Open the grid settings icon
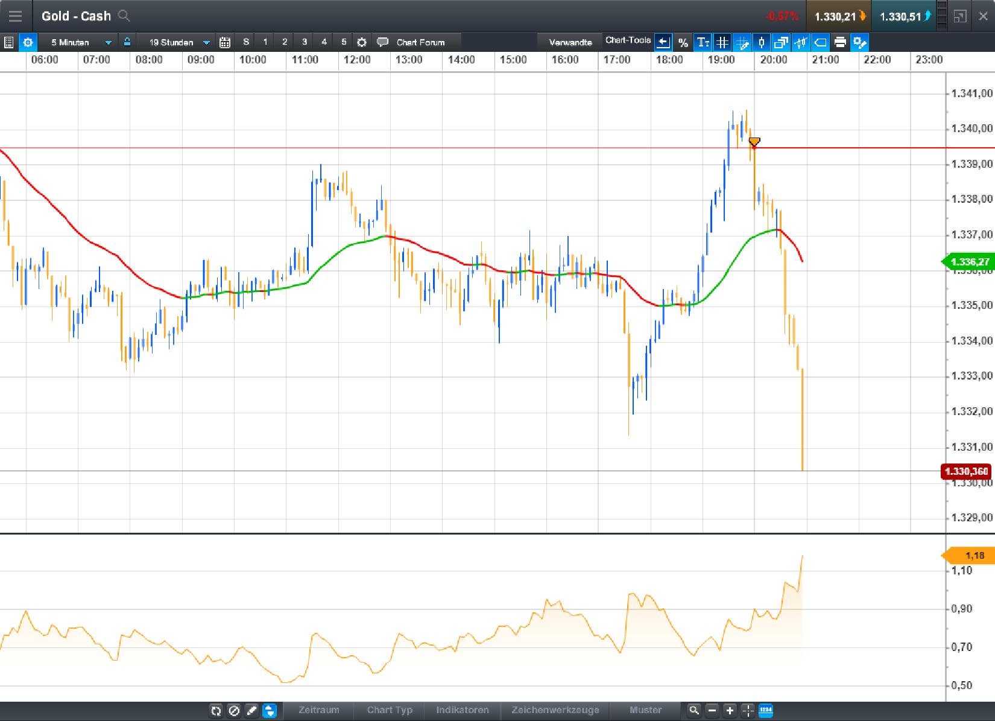This screenshot has width=995, height=721. pyautogui.click(x=722, y=42)
